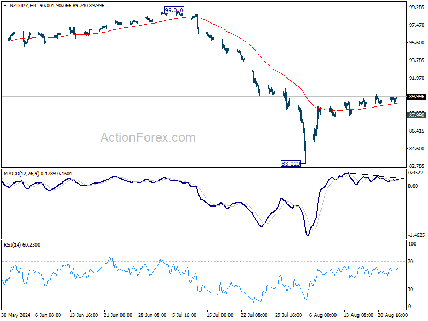Select the 30 May 2024 date label
The height and width of the screenshot is (321, 428).
coord(16,315)
